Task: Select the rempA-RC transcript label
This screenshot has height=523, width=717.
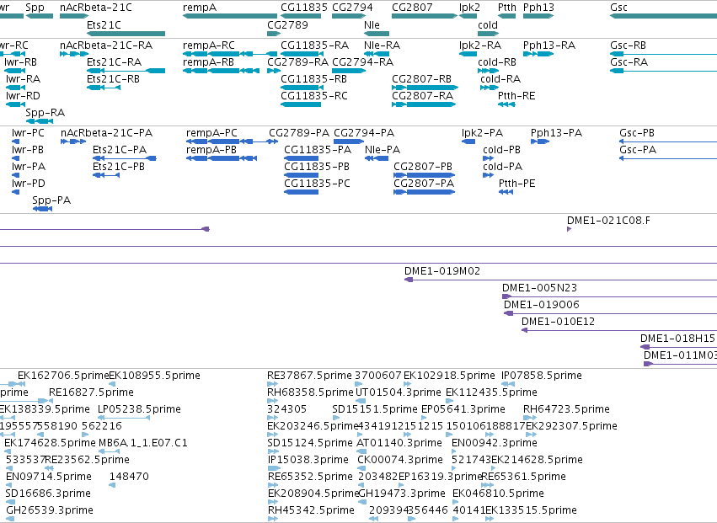Action: click(208, 45)
